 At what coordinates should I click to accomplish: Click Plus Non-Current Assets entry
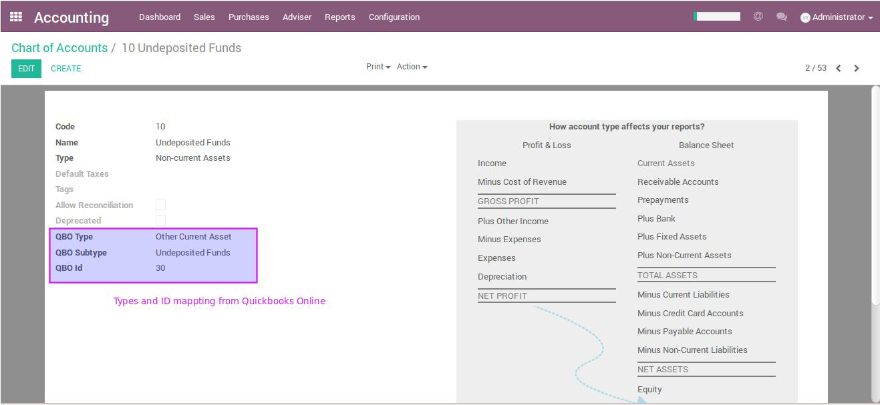tap(684, 255)
